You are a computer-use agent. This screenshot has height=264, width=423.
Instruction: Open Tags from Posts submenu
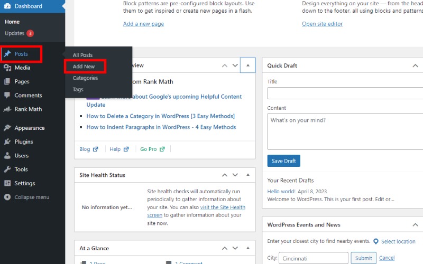coord(78,89)
